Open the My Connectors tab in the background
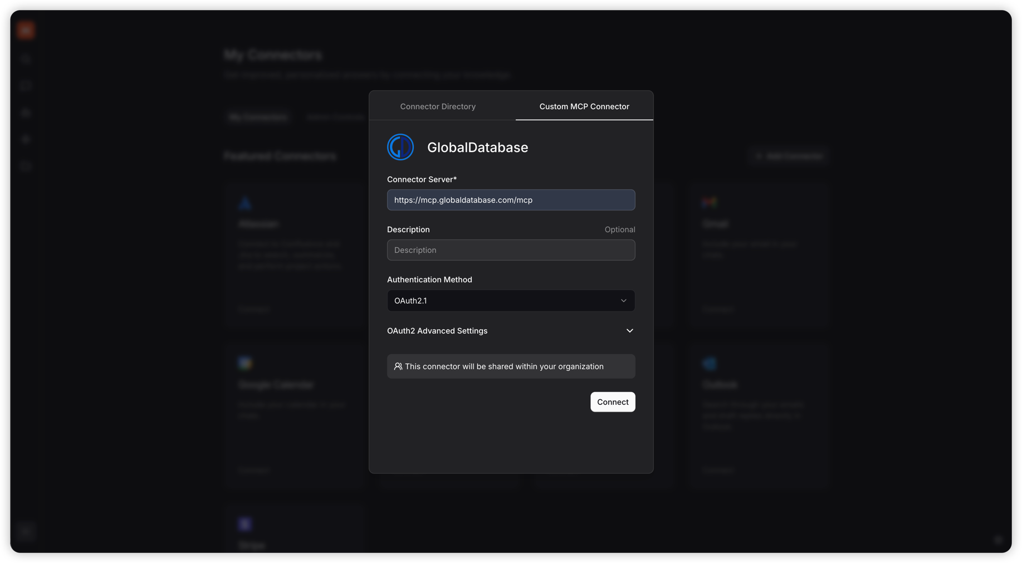 [258, 117]
